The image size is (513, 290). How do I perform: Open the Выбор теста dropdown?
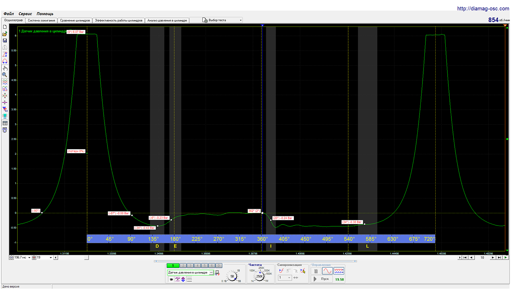[x=216, y=20]
